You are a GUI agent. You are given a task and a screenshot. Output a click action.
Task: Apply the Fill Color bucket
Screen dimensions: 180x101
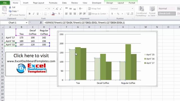click(x=53, y=14)
